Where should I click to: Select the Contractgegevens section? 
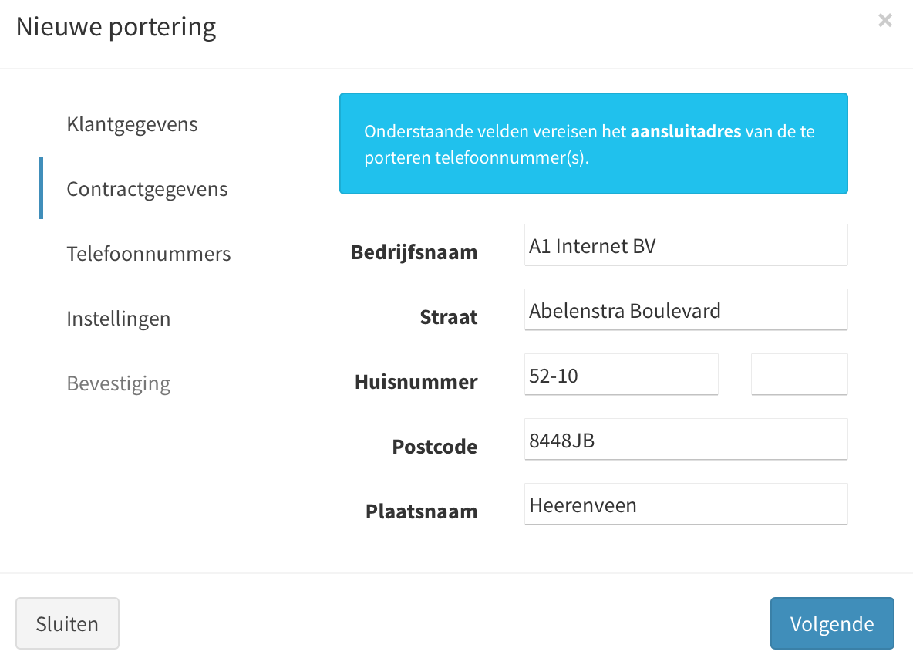click(x=147, y=188)
